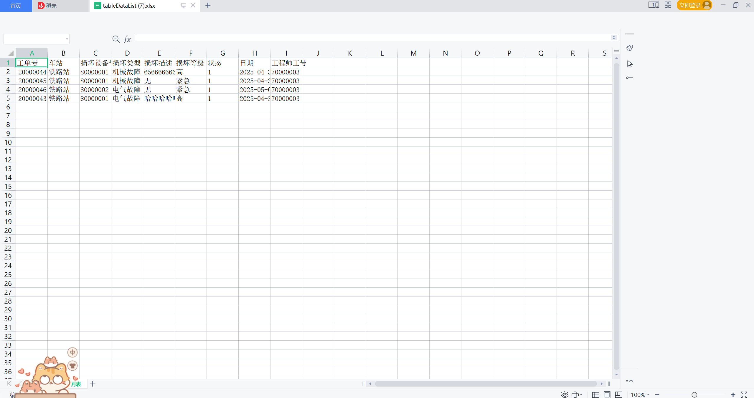Click the settings slider icon in sidebar
This screenshot has width=754, height=398.
coord(629,78)
